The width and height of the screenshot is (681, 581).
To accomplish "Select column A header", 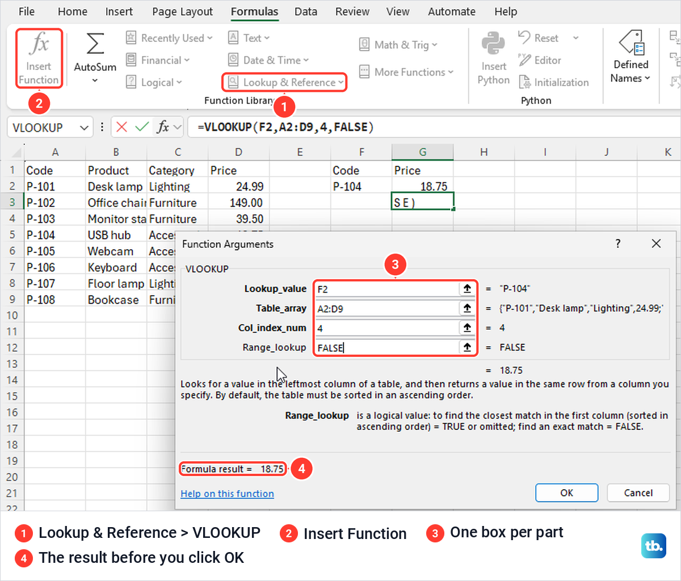I will coord(55,152).
